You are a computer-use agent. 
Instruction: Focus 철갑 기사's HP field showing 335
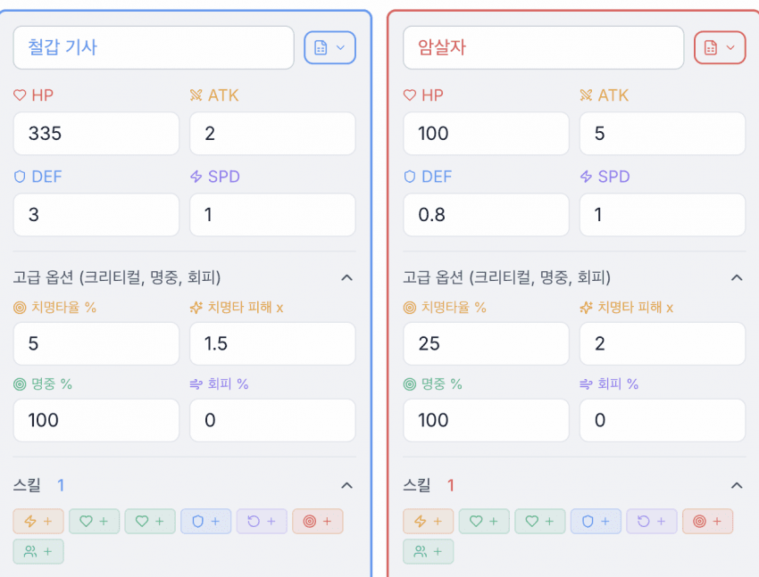click(x=96, y=134)
